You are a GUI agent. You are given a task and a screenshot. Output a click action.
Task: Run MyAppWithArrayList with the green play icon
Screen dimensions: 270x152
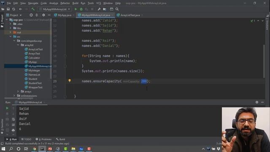pyautogui.click(x=76, y=9)
